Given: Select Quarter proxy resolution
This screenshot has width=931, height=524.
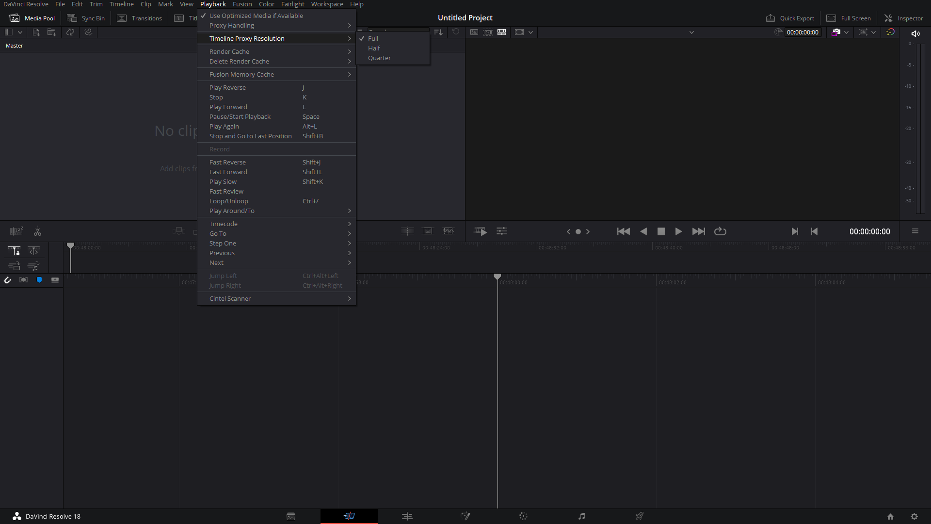Looking at the screenshot, I should point(379,58).
